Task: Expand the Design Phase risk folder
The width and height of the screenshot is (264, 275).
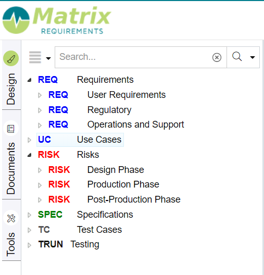Action: click(x=40, y=170)
